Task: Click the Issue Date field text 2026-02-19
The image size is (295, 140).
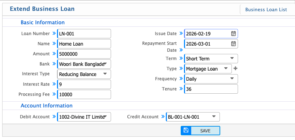Action: [x=198, y=34]
